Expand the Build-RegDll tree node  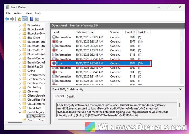[x=20, y=67]
